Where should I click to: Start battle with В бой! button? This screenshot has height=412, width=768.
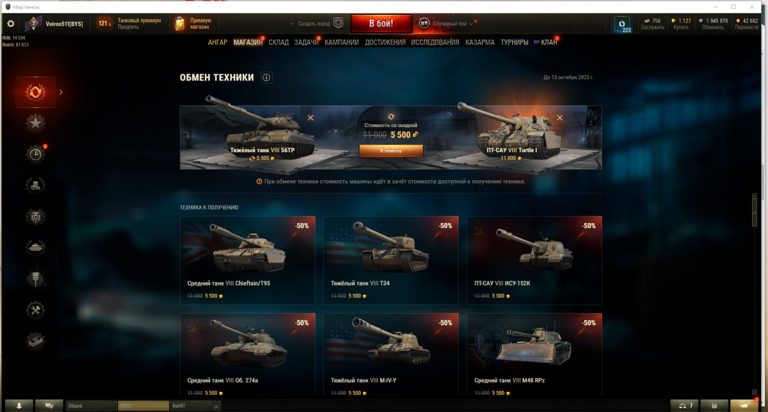pos(381,24)
